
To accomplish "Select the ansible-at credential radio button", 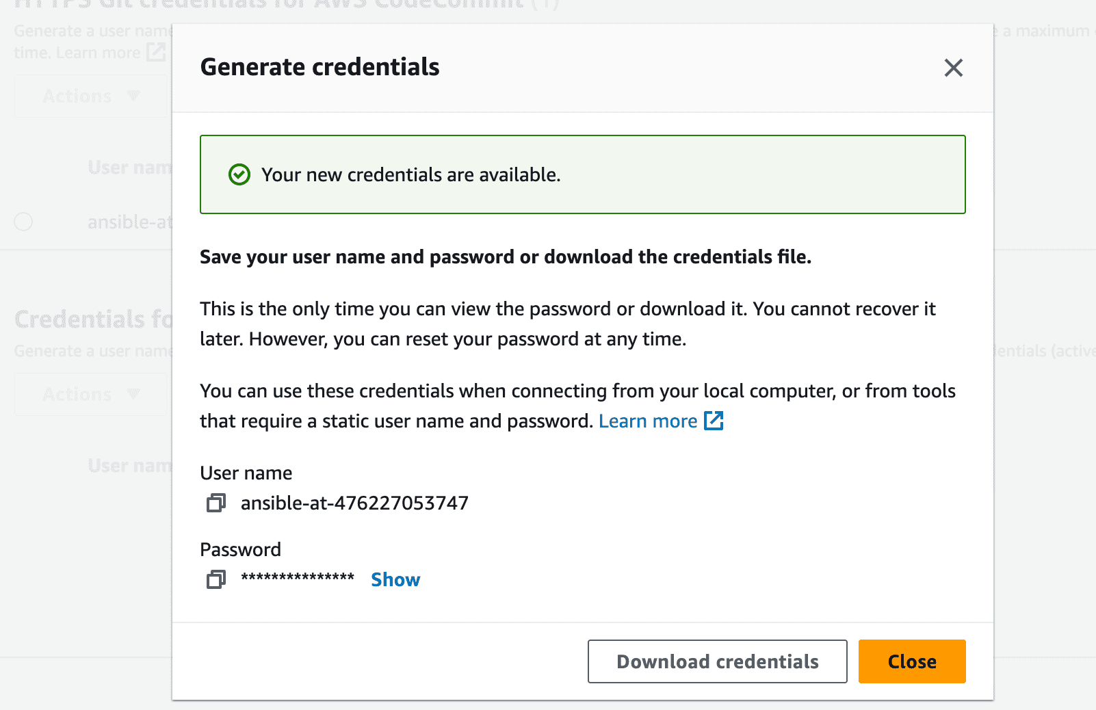I will coord(23,222).
